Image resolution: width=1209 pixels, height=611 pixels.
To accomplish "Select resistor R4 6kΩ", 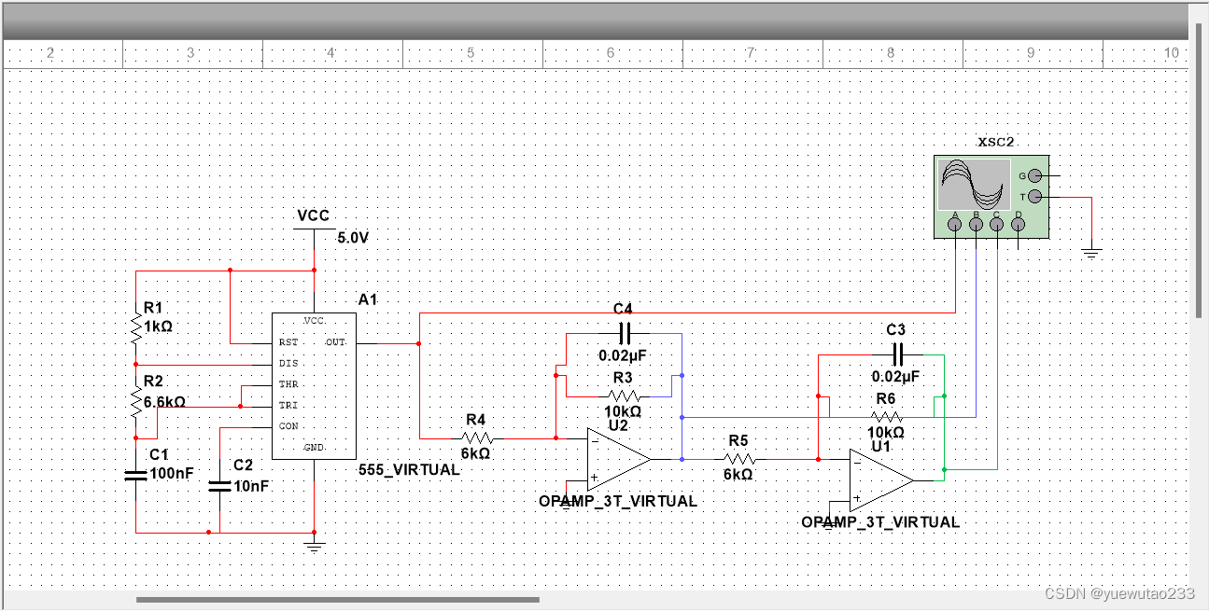I will tap(476, 437).
